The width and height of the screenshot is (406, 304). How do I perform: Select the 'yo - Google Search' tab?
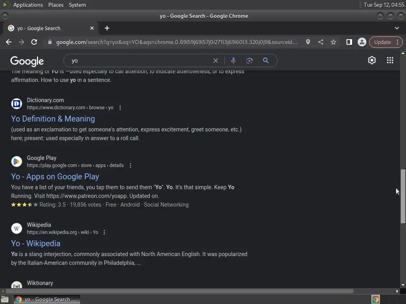coord(50,28)
